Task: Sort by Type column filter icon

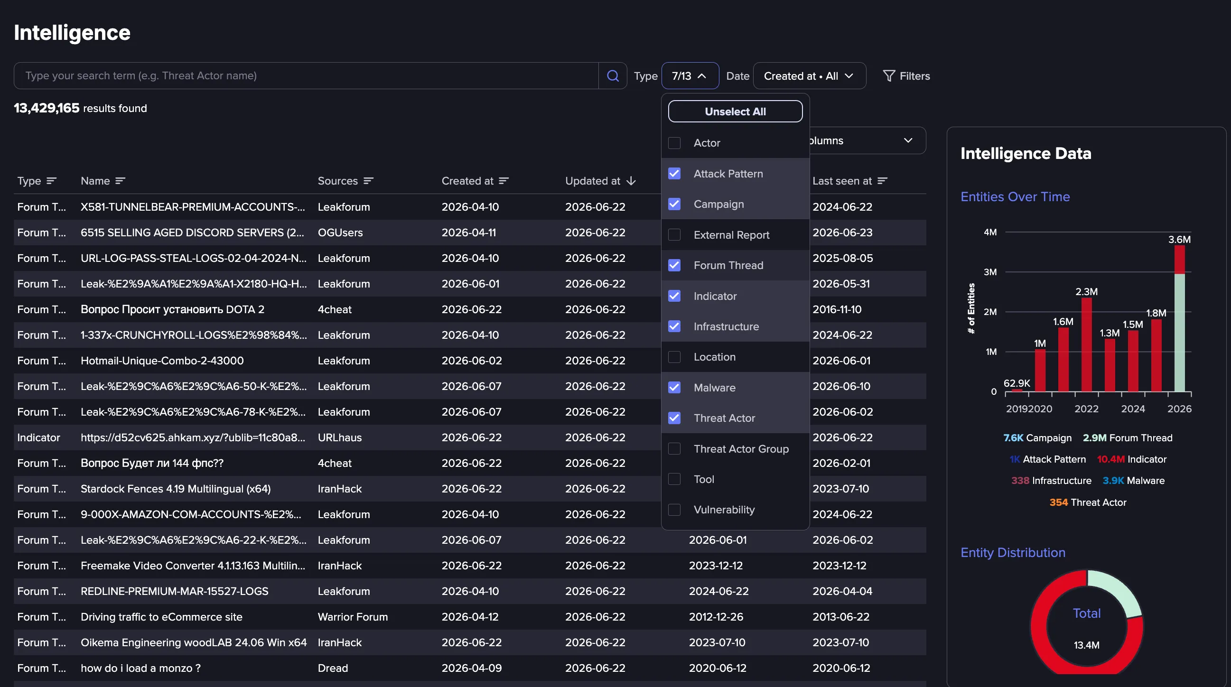Action: [x=51, y=181]
